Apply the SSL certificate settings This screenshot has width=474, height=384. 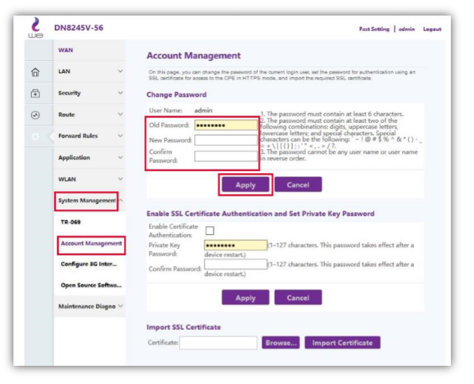click(245, 298)
